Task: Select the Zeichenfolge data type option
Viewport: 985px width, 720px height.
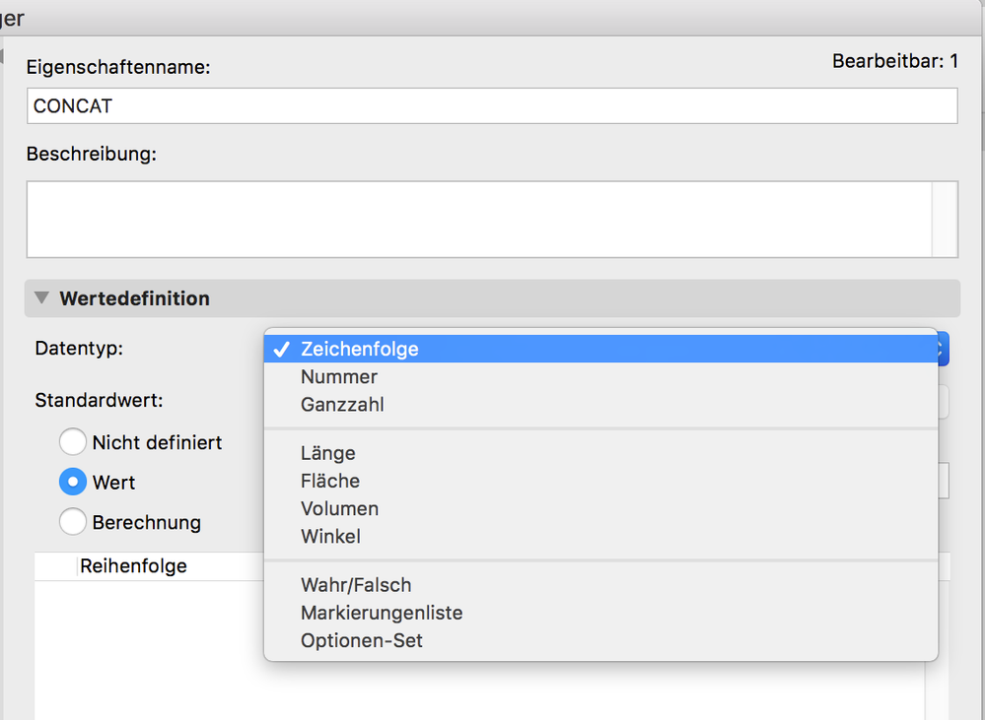Action: click(x=360, y=350)
